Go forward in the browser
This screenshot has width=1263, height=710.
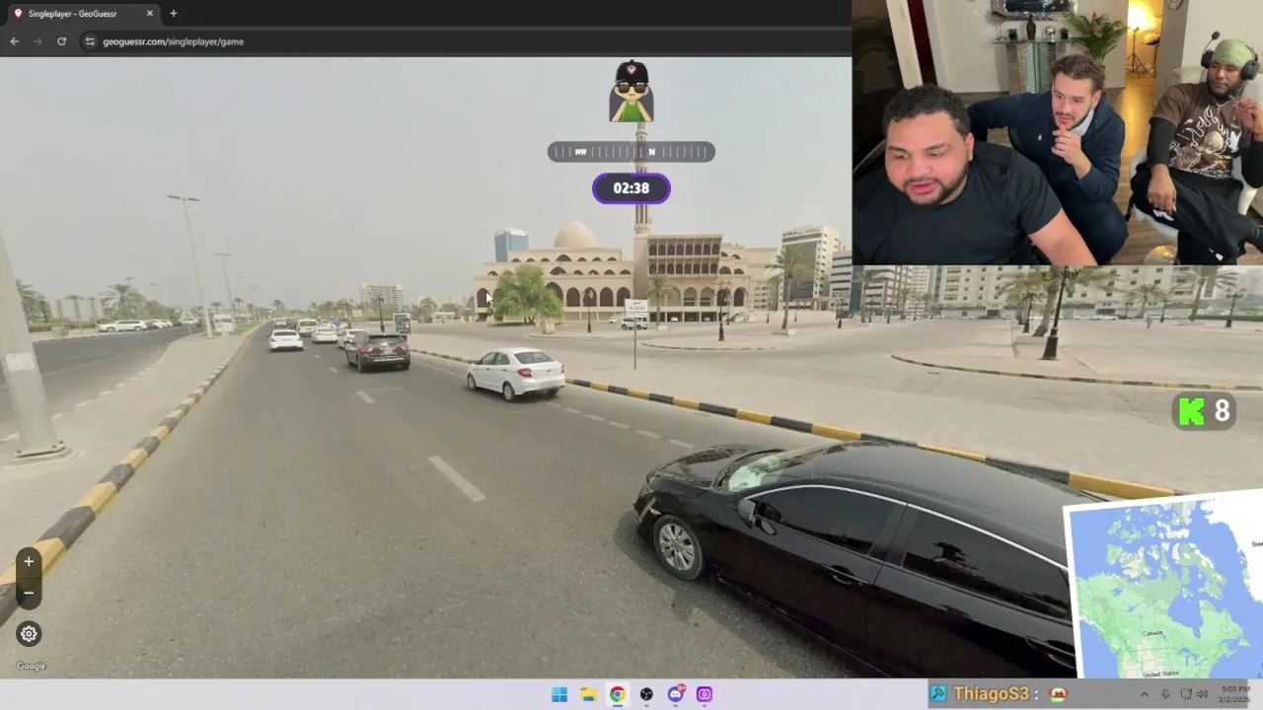click(x=37, y=41)
